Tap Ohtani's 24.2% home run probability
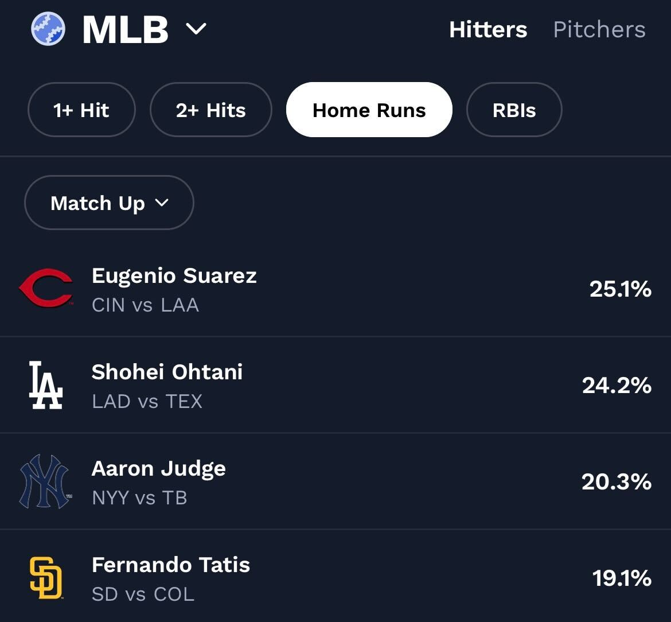Viewport: 671px width, 622px height. pyautogui.click(x=617, y=385)
